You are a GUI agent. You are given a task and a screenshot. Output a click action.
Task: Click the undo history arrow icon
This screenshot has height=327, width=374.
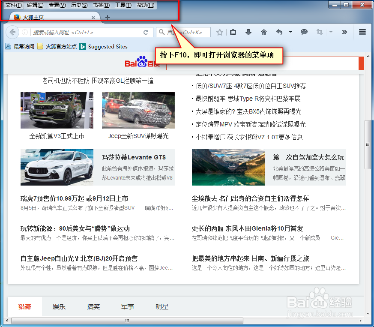click(279, 32)
